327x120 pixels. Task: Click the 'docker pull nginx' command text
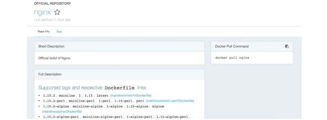(x=232, y=58)
